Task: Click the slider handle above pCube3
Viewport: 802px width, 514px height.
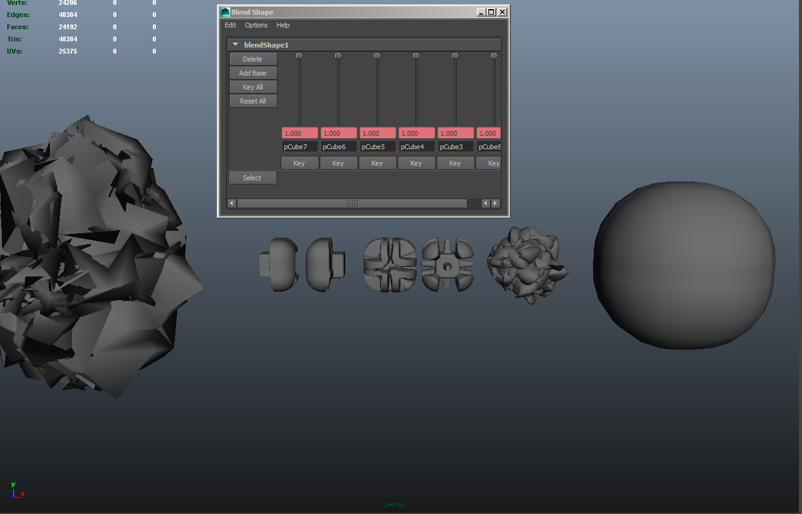Action: [x=455, y=55]
